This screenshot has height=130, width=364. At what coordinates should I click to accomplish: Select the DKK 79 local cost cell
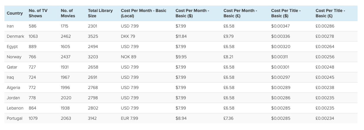pos(128,36)
